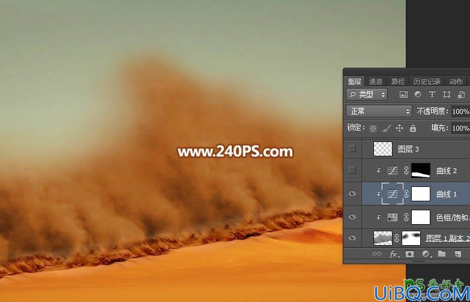Click the layers panel bottom resize grip
Screen dimensions: 470x302
tap(418, 262)
